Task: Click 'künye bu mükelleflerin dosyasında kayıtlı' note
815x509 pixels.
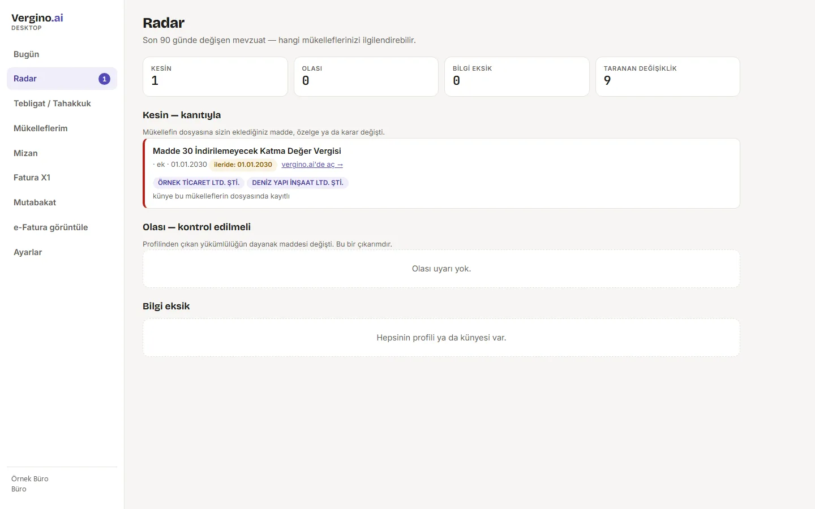Action: click(x=221, y=196)
